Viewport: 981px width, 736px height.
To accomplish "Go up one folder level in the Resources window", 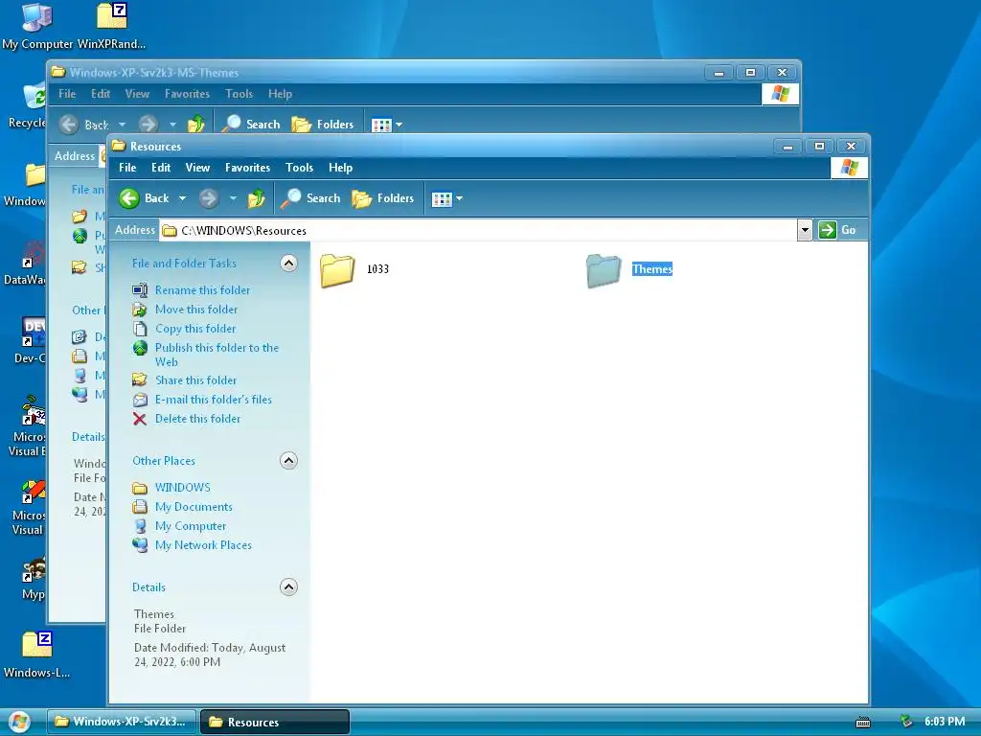I will 257,198.
